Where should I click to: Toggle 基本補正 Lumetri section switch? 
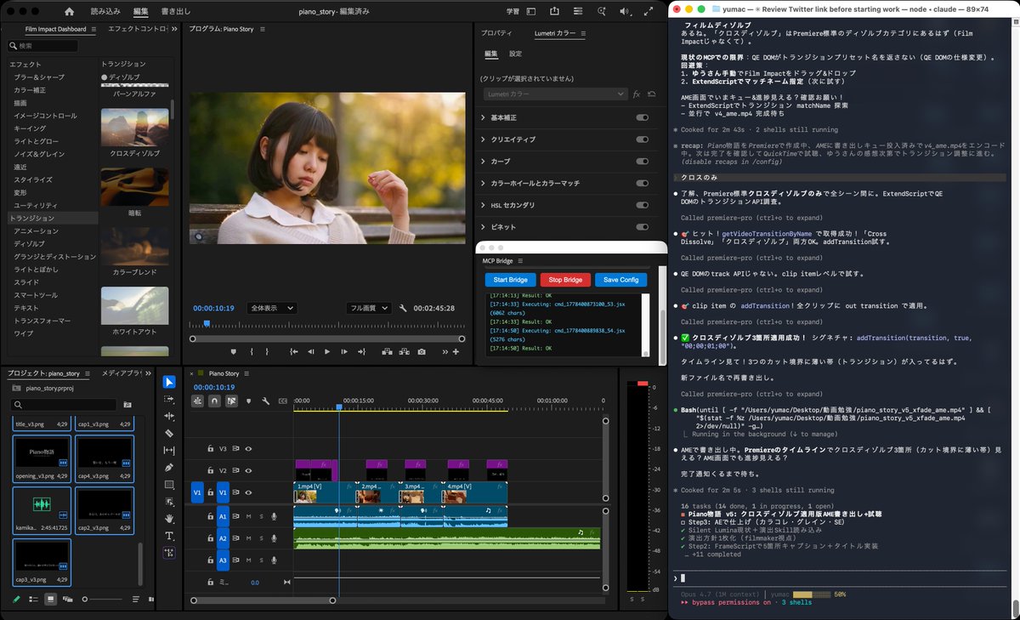[x=642, y=117]
